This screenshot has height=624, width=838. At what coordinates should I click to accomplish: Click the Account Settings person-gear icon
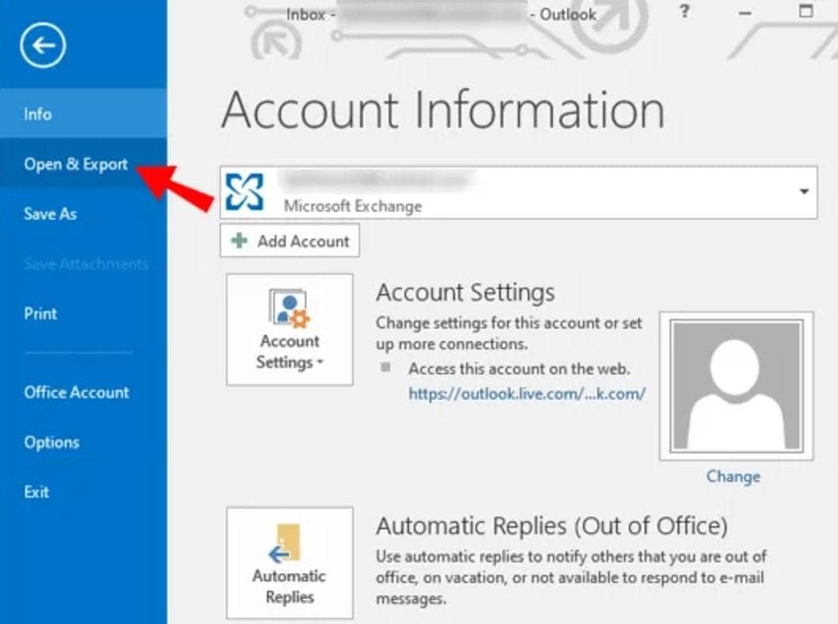289,308
